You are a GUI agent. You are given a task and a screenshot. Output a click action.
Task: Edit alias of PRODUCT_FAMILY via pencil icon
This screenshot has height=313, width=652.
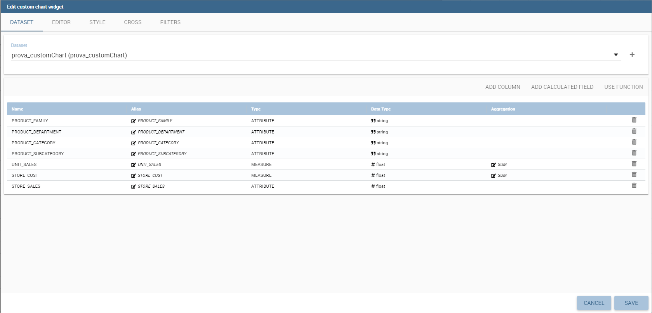point(134,121)
